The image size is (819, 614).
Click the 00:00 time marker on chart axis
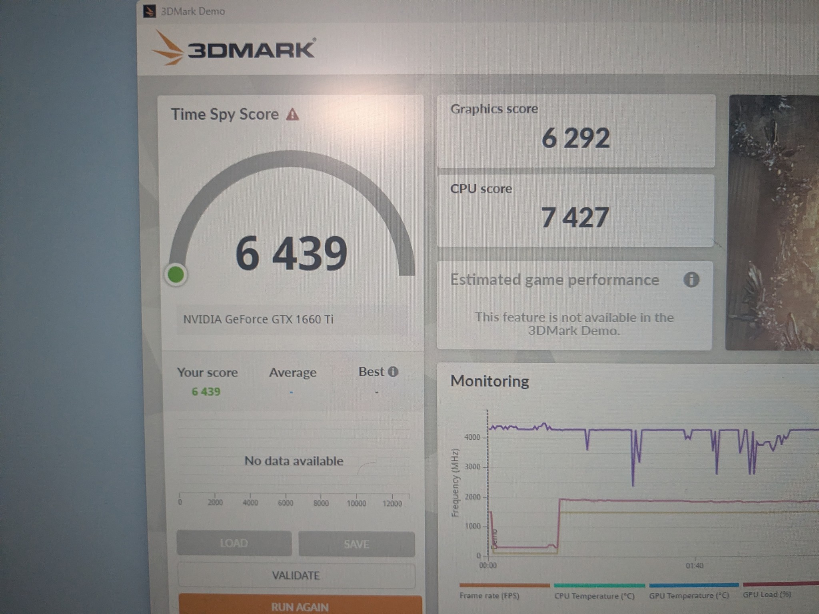pos(488,565)
